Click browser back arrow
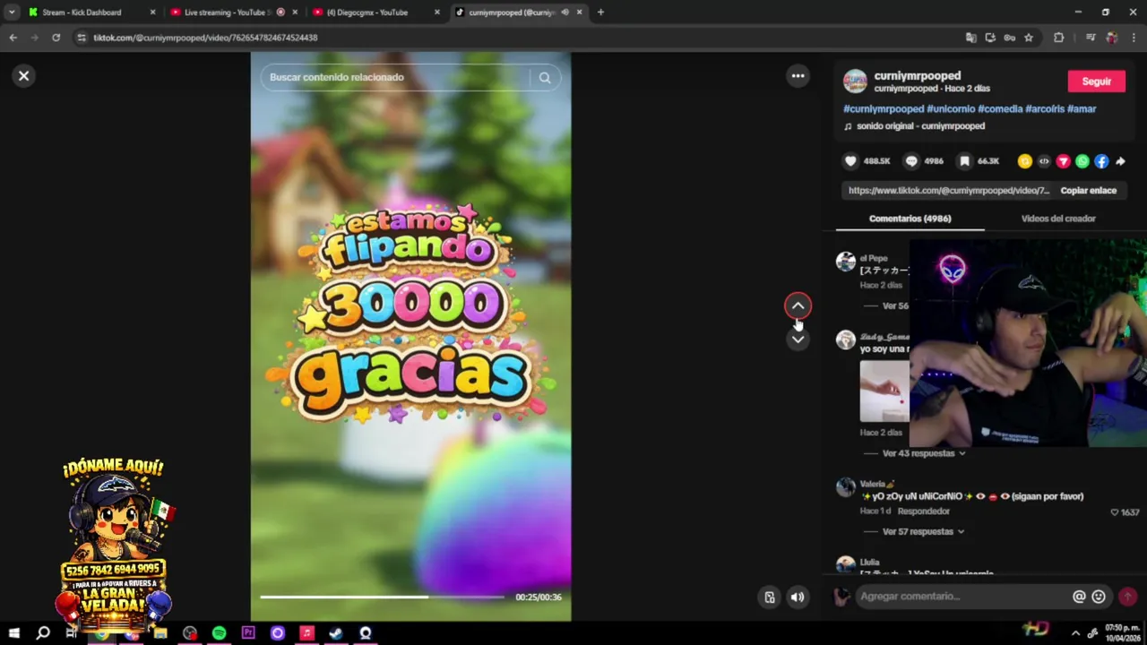Image resolution: width=1147 pixels, height=645 pixels. 13,38
